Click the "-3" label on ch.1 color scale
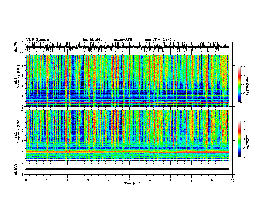 244,66
